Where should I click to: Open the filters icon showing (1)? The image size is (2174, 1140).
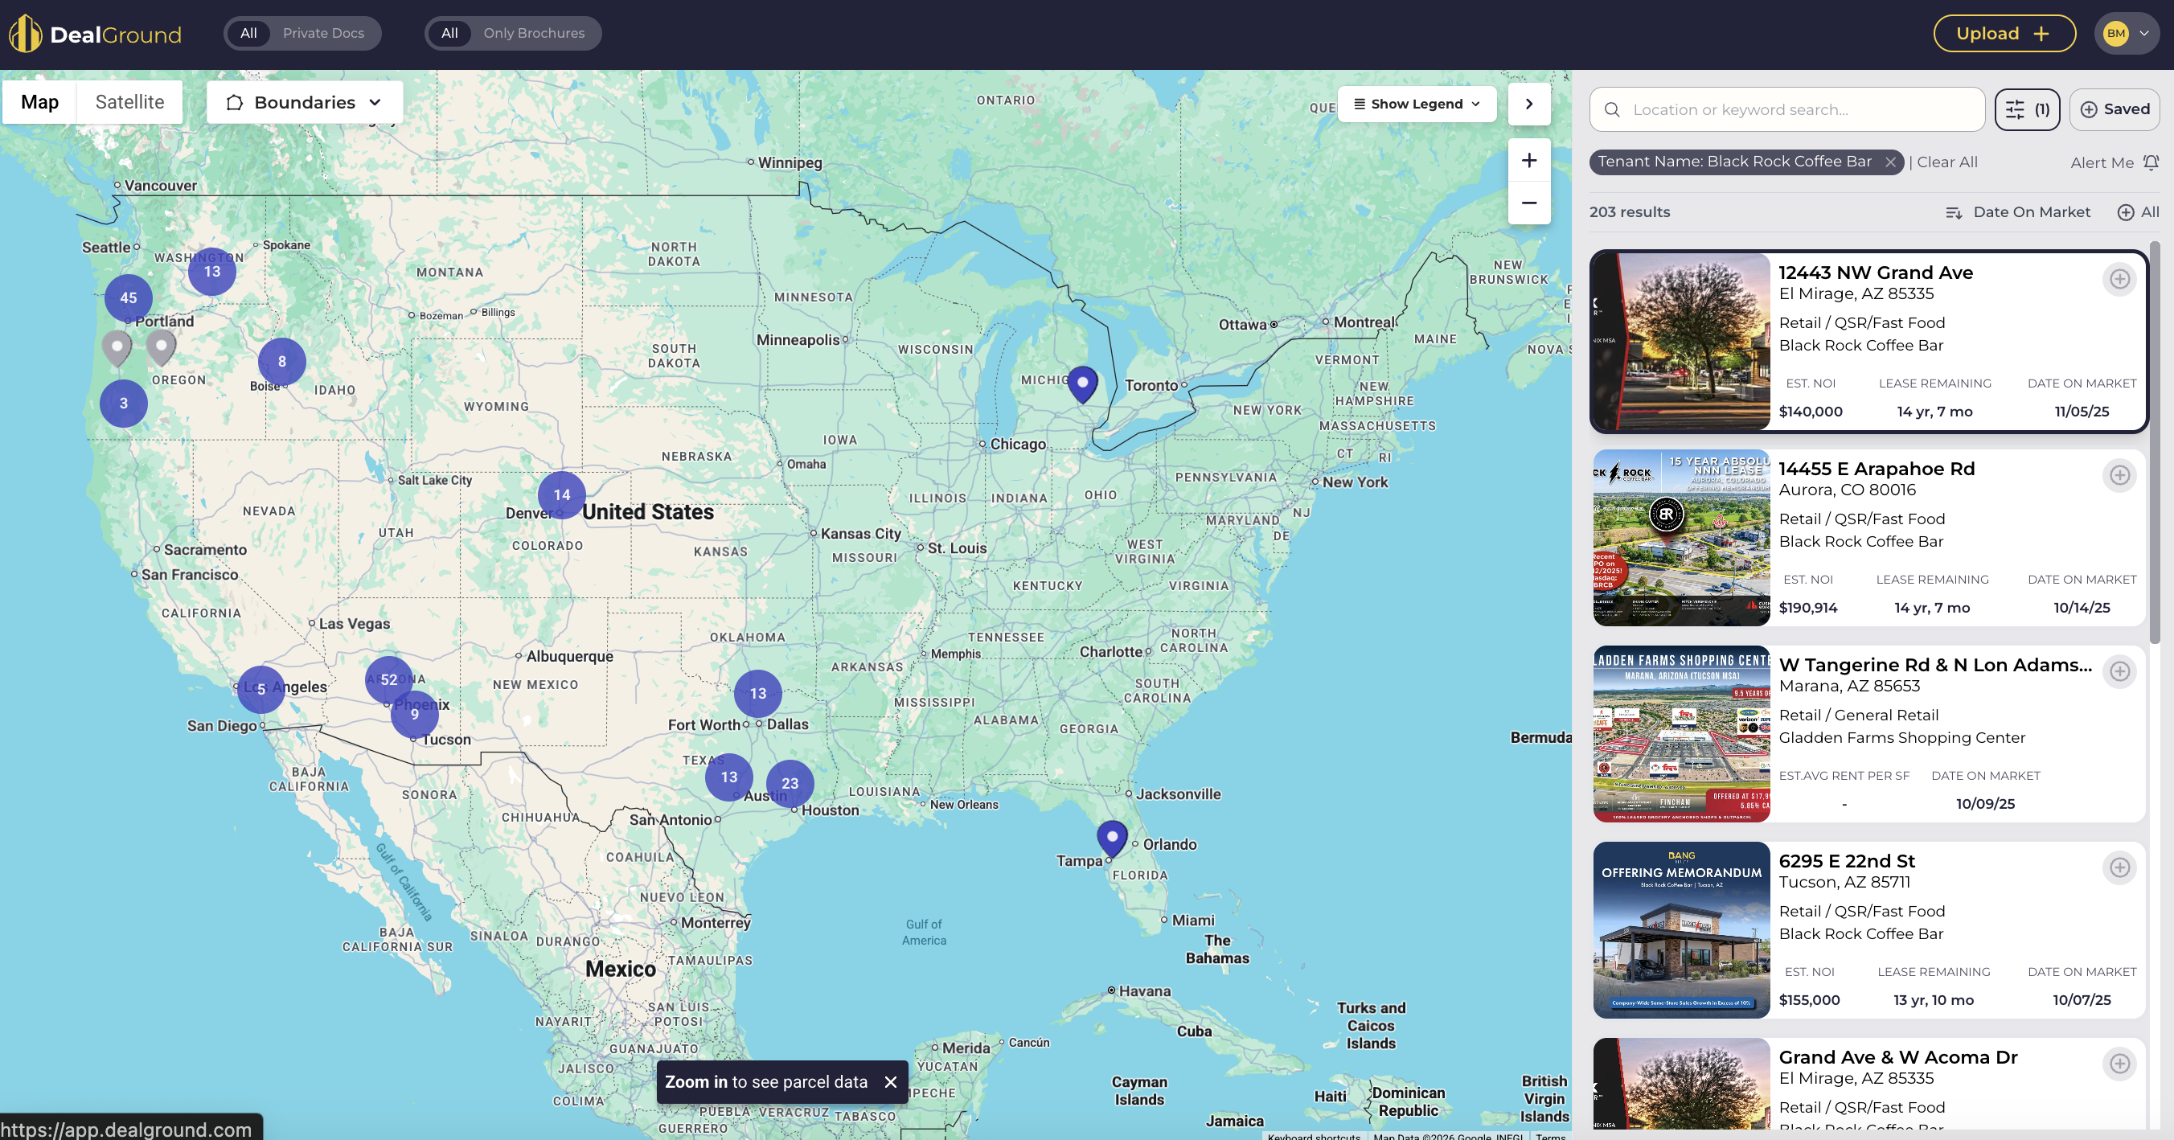[x=2026, y=109]
